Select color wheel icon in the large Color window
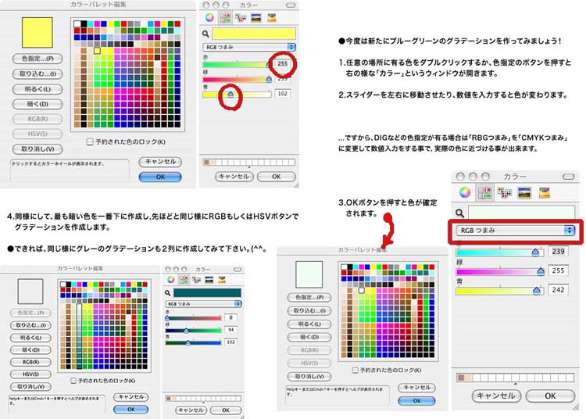 pyautogui.click(x=465, y=192)
